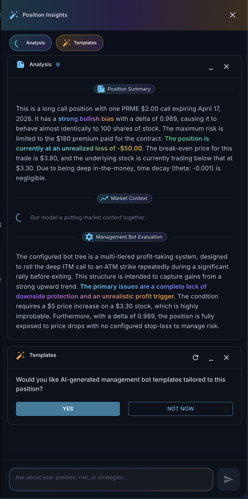The height and width of the screenshot is (499, 248).
Task: Minimize the Analysis card
Action: 211,67
